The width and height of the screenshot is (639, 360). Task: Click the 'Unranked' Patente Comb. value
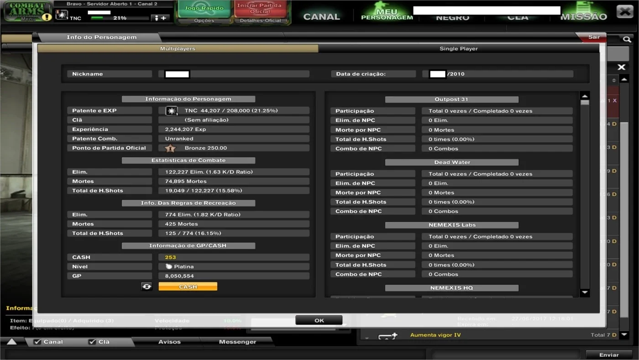179,138
